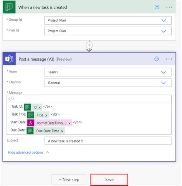Open help for 'Post a message (V3)'
Screen dimensions: 182x186
(x=157, y=59)
